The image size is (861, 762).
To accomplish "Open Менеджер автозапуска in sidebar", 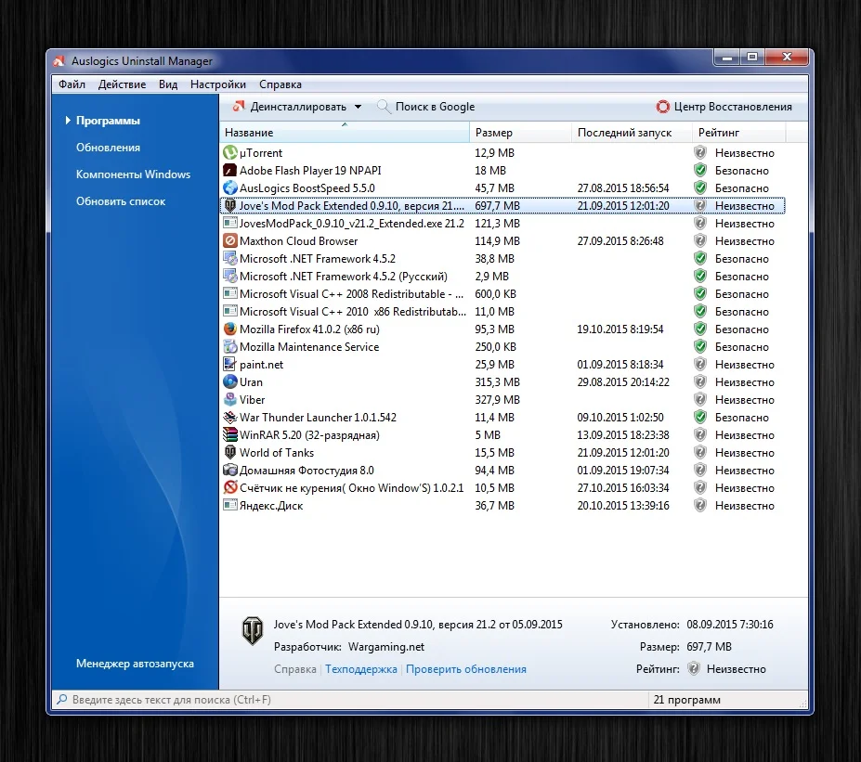I will [135, 664].
